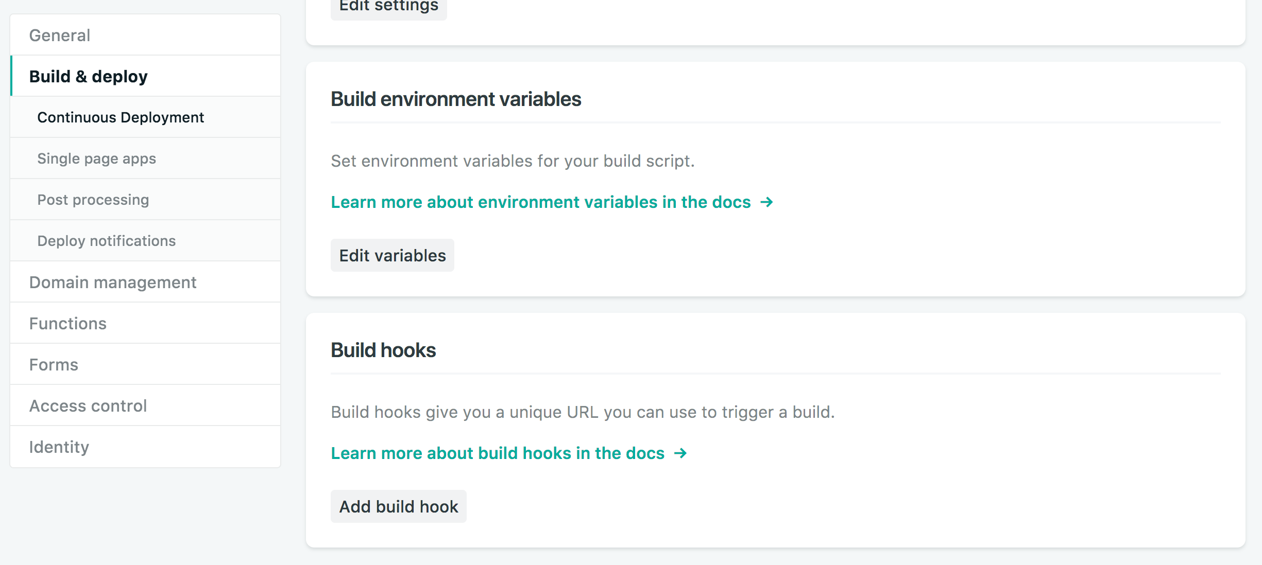Screen dimensions: 1262x565
Task: Open Single page apps settings
Action: coord(96,158)
